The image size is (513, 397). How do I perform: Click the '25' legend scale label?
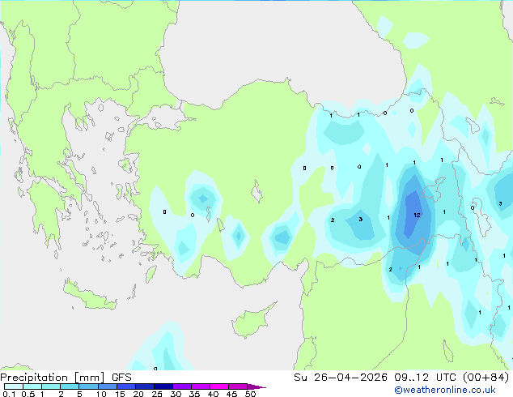[157, 394]
